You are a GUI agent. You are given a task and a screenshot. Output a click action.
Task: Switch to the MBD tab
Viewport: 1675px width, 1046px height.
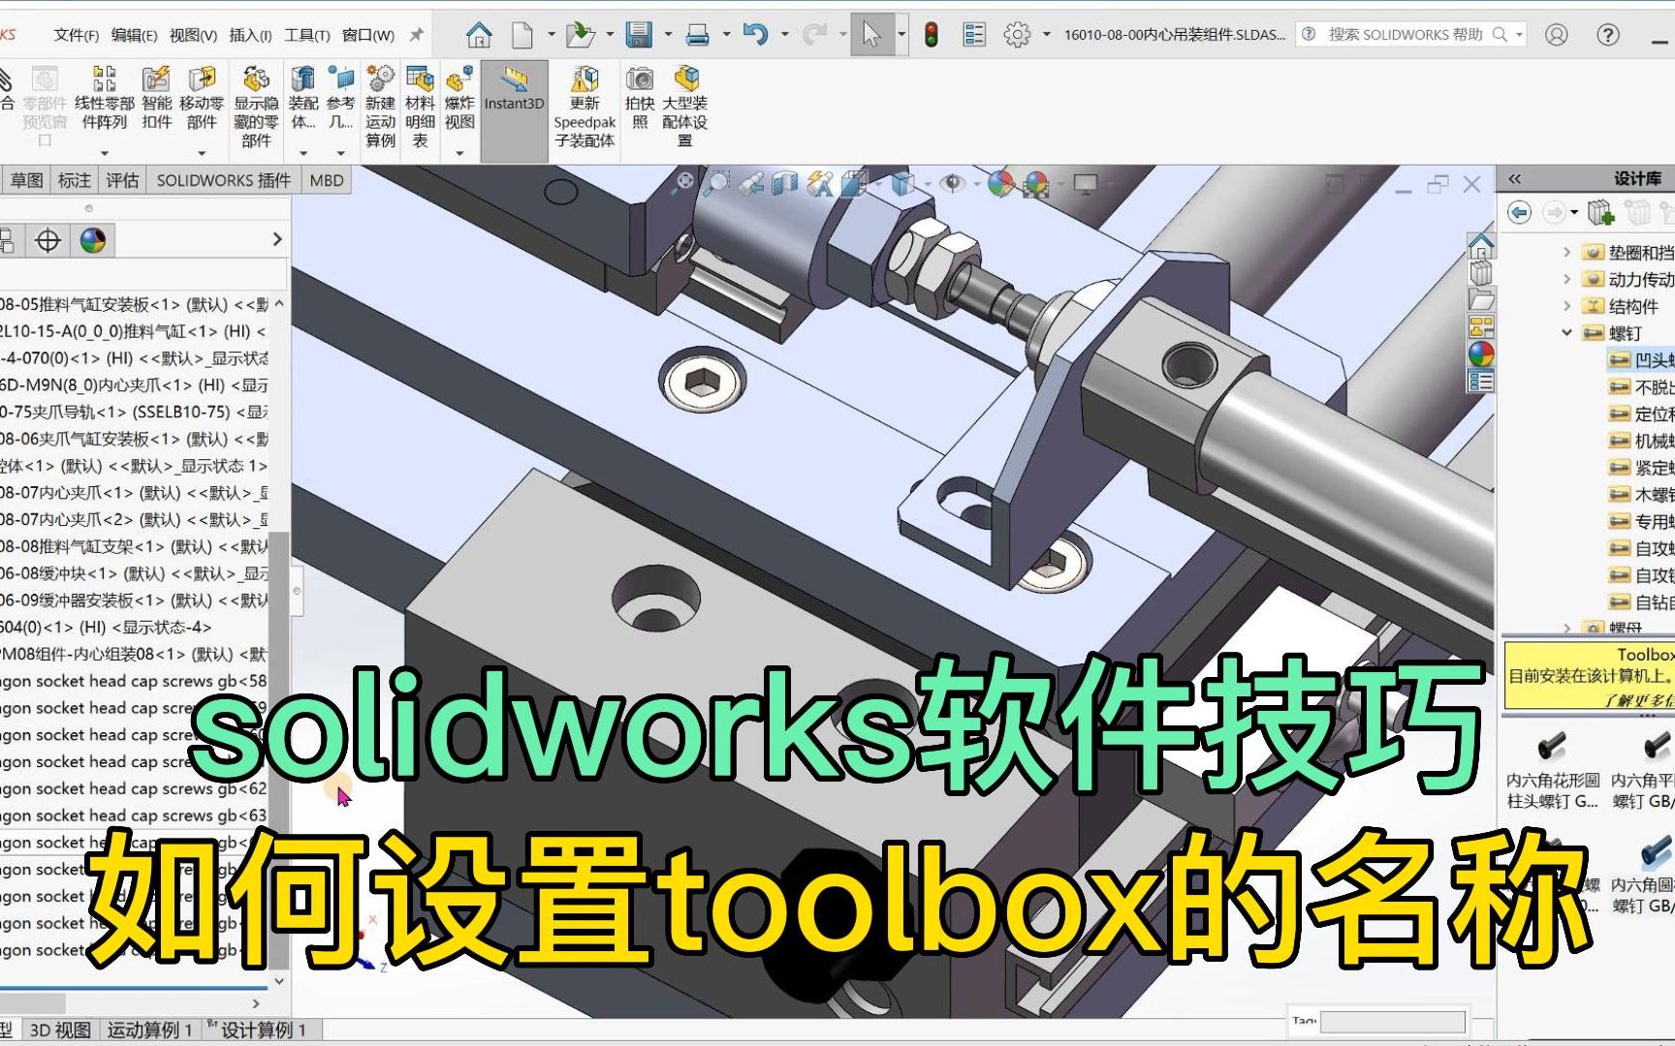click(x=327, y=180)
